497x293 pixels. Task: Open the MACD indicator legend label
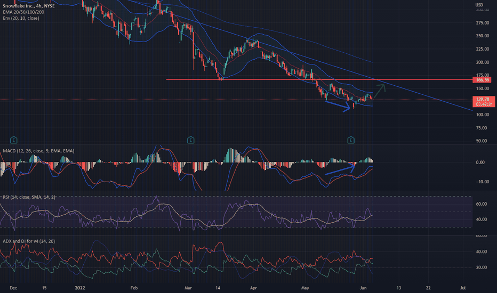coord(38,151)
